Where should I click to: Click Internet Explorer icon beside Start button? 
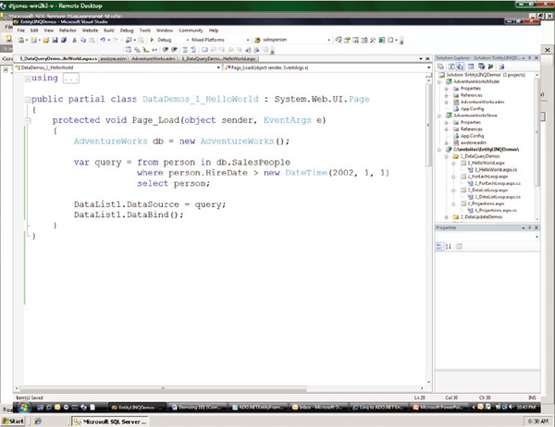point(38,421)
